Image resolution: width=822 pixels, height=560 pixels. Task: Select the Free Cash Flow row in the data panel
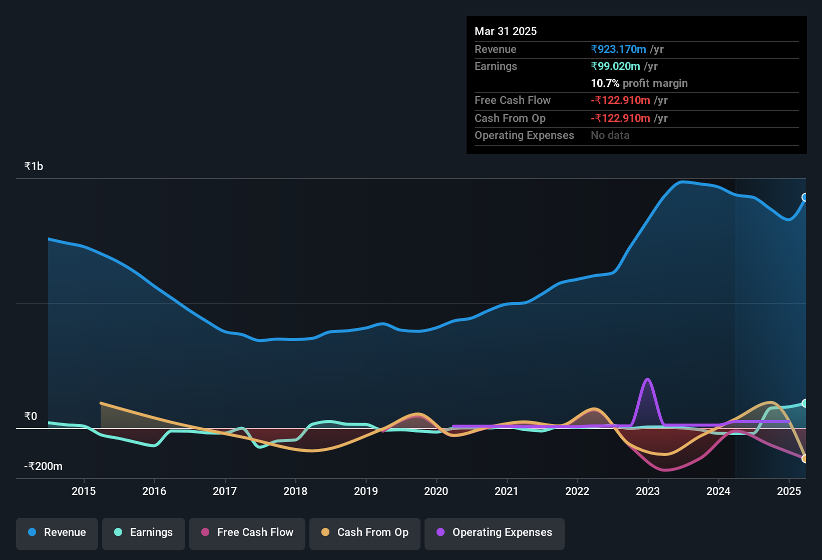pyautogui.click(x=513, y=100)
